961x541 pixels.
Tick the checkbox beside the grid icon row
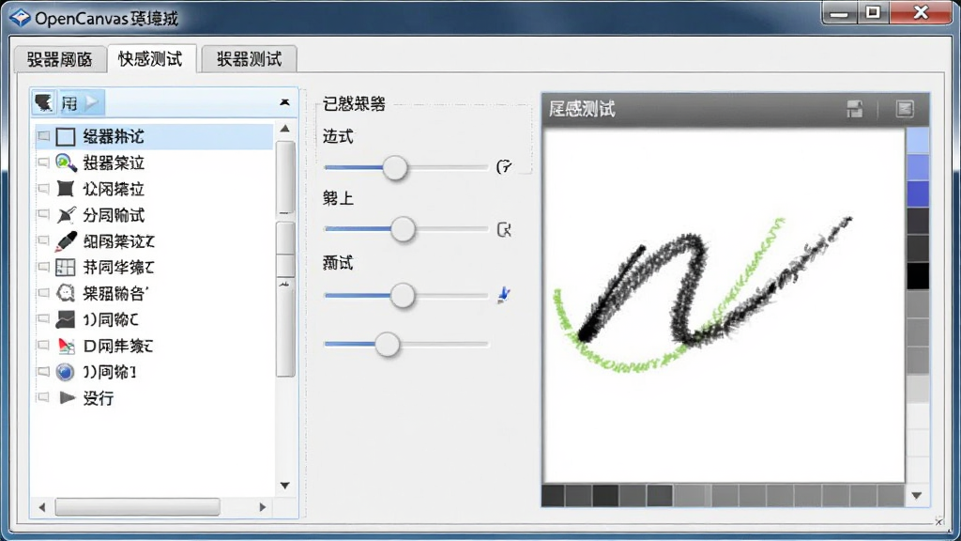43,268
